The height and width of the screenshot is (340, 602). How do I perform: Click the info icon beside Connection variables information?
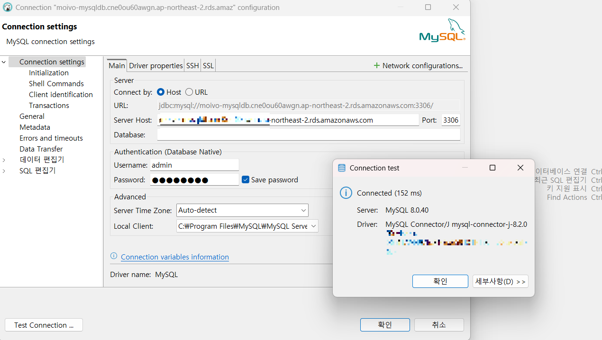click(114, 256)
